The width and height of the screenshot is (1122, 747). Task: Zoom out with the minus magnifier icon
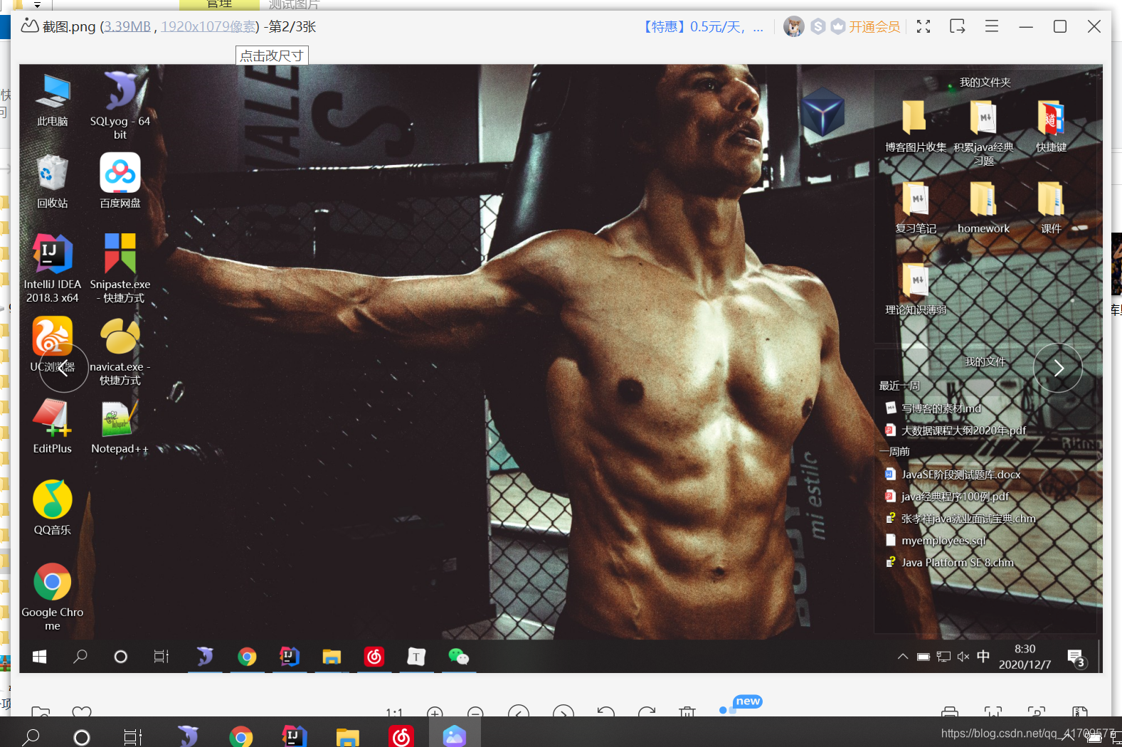click(475, 712)
